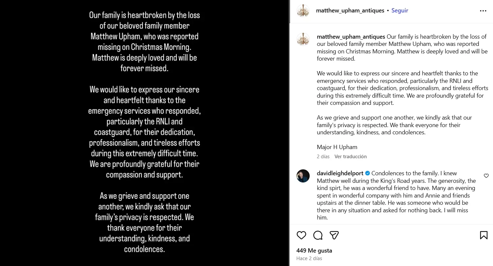Open the three-dot more options menu
The image size is (493, 266).
pyautogui.click(x=483, y=11)
